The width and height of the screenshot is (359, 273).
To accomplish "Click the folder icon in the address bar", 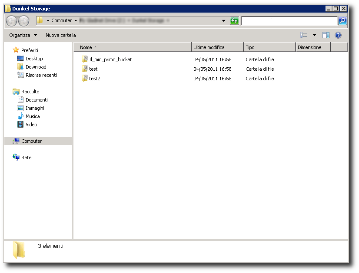I will [40, 20].
